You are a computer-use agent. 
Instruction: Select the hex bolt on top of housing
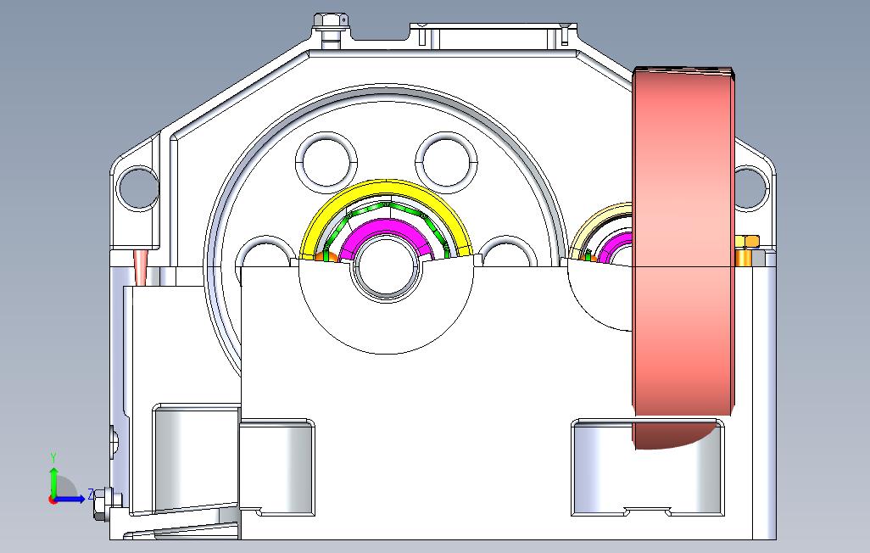point(332,22)
